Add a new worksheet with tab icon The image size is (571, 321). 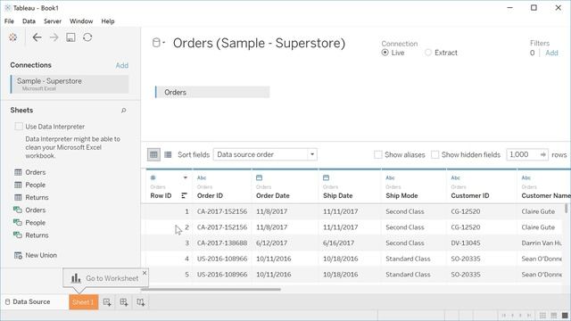107,302
